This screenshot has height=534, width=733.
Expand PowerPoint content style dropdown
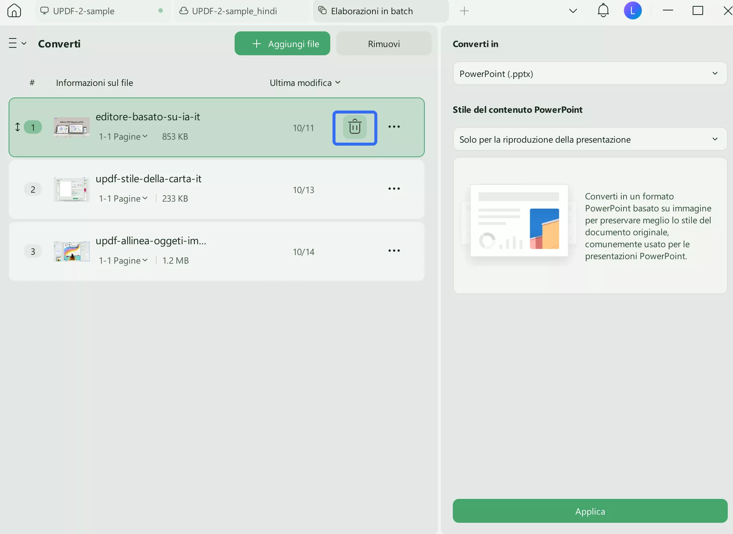590,139
